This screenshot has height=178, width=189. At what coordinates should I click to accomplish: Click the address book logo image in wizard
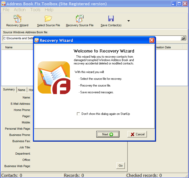[54, 78]
